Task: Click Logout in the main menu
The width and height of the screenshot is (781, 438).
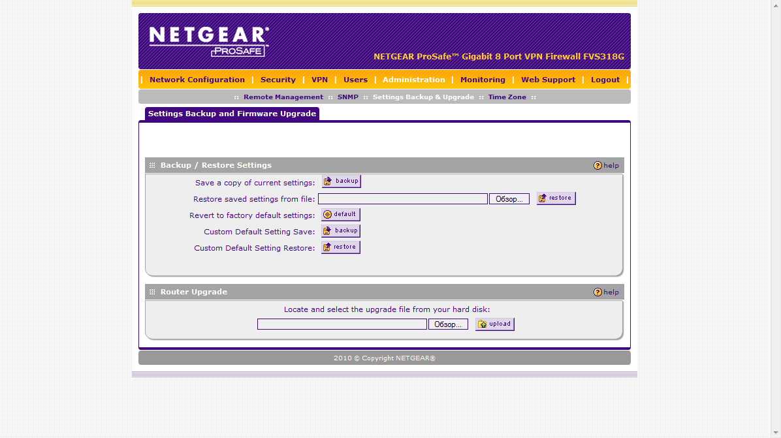Action: 605,80
